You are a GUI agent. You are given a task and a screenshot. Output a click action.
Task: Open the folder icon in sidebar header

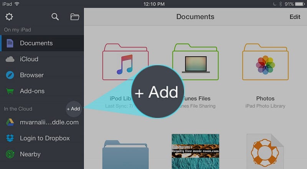(75, 17)
